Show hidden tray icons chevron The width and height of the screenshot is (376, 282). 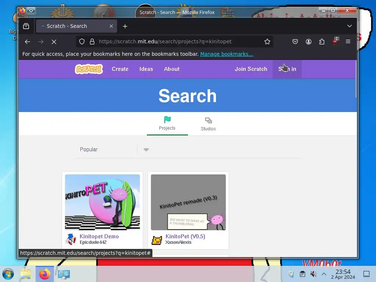(x=324, y=274)
